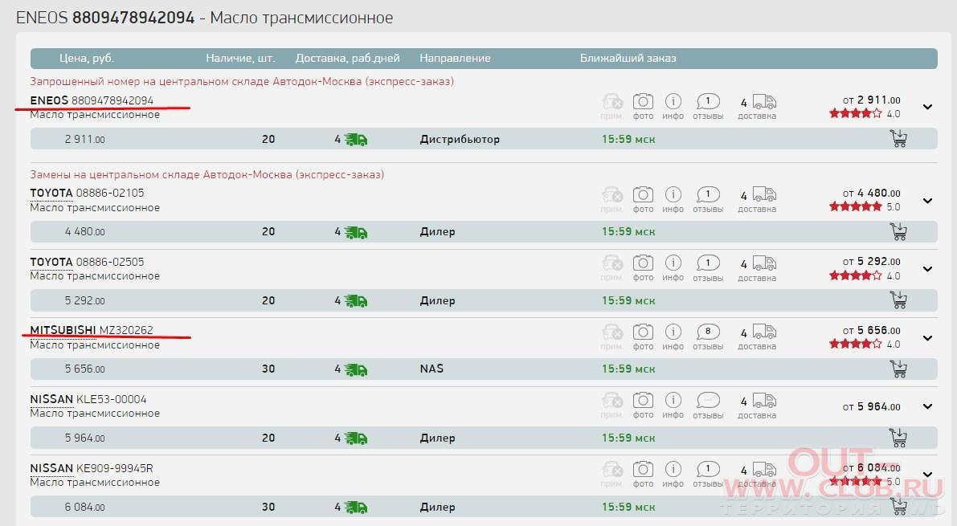Click 'Направление' column header
Image resolution: width=957 pixels, height=526 pixels.
point(456,59)
